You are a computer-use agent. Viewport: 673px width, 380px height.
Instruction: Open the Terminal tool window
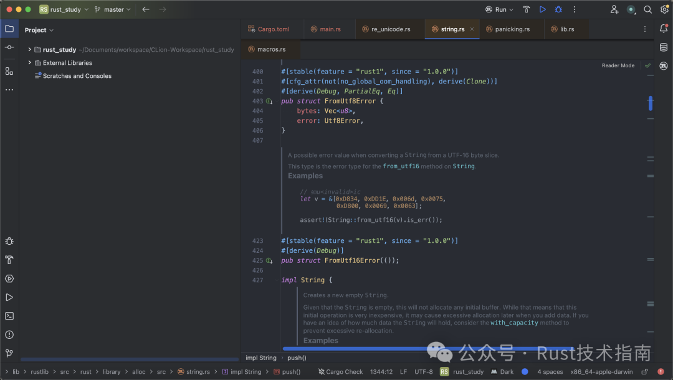(9, 316)
